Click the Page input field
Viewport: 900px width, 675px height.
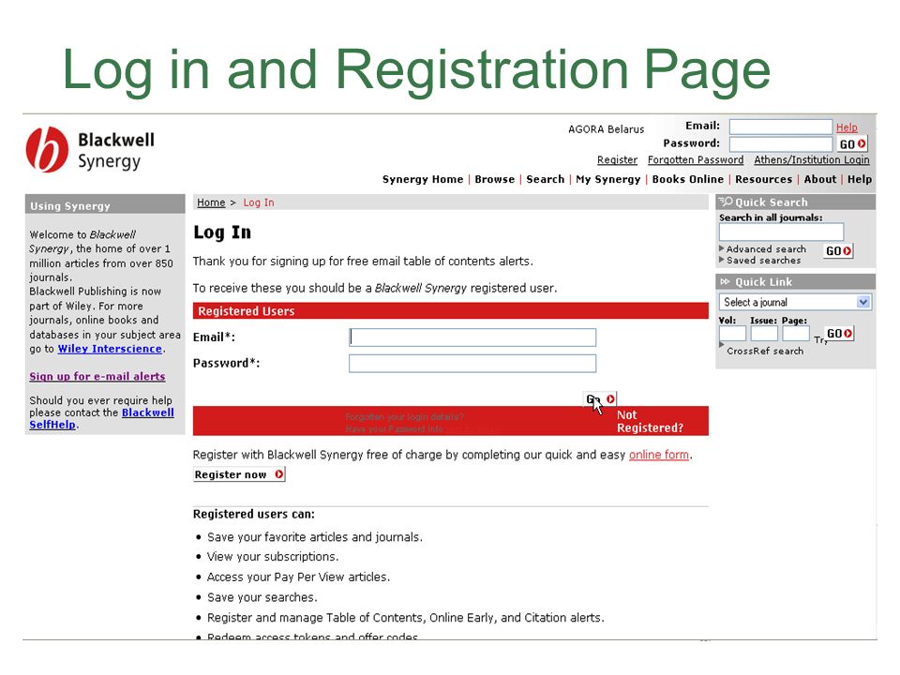tap(796, 334)
